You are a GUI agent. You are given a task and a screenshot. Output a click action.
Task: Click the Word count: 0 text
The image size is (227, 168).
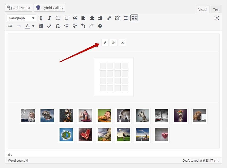(18, 161)
